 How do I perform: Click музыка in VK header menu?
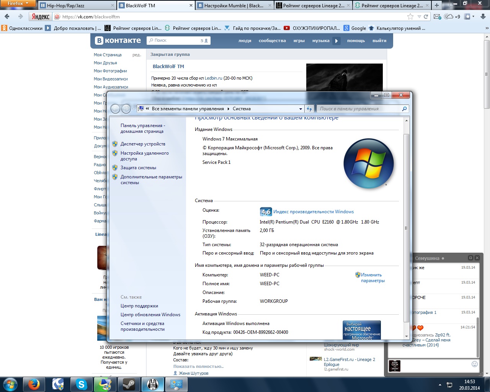coord(321,41)
